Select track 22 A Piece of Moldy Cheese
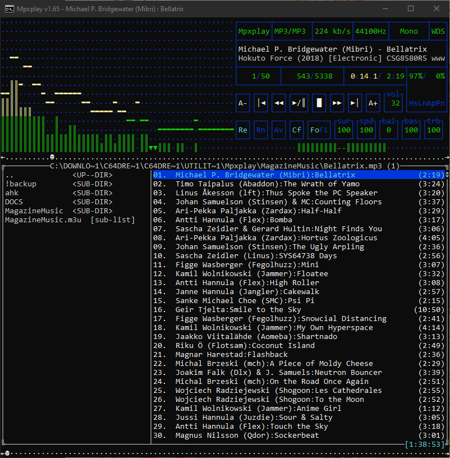450x458 pixels. (x=299, y=364)
